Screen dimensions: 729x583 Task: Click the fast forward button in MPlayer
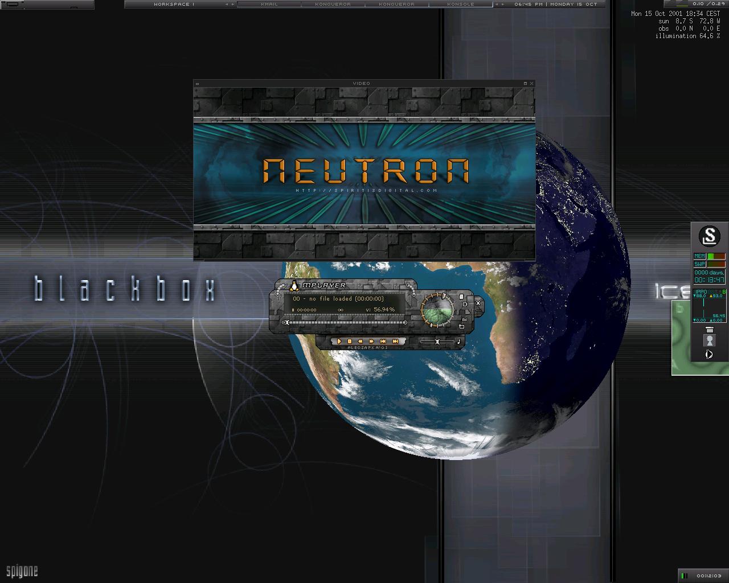pyautogui.click(x=372, y=342)
